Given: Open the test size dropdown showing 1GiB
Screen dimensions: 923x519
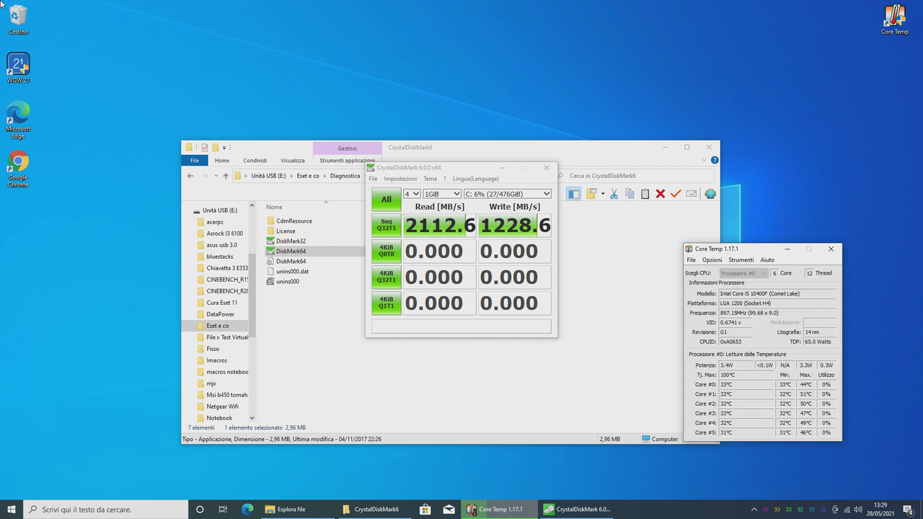Looking at the screenshot, I should pos(442,194).
